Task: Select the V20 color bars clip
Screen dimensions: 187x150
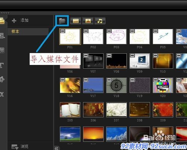Action: [163, 85]
